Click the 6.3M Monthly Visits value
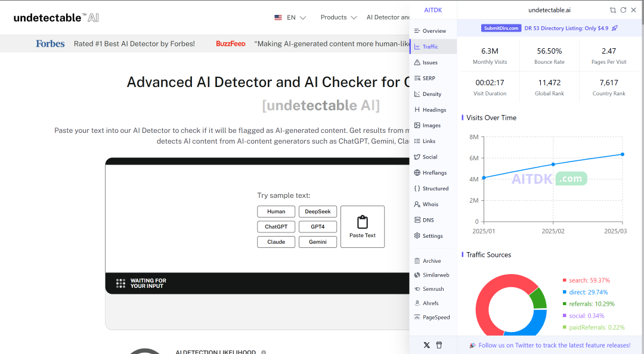 490,51
